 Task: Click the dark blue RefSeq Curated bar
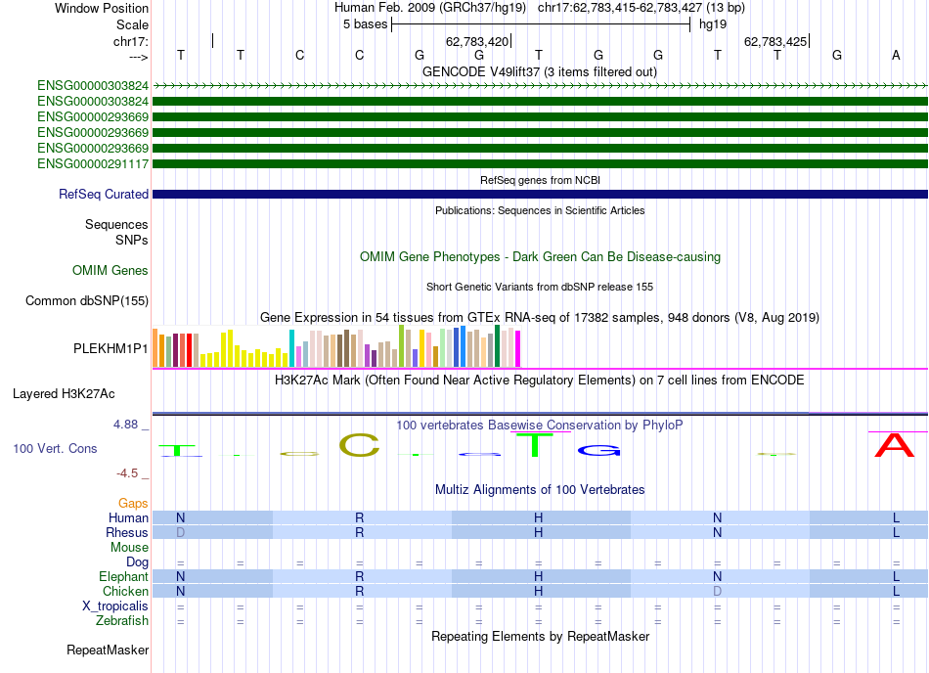[540, 194]
